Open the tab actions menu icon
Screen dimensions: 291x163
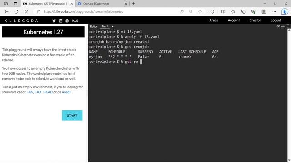click(x=15, y=4)
